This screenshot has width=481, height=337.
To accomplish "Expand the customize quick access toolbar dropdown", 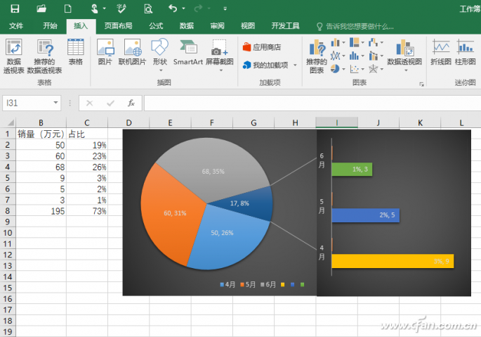I will tap(225, 8).
